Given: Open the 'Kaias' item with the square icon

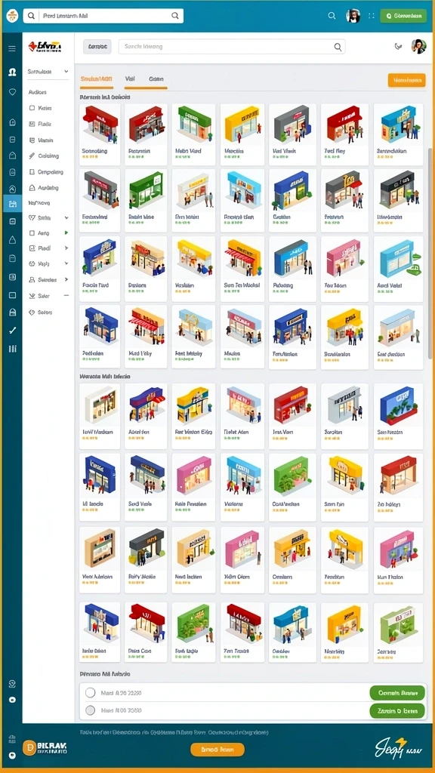Looking at the screenshot, I should 41,108.
